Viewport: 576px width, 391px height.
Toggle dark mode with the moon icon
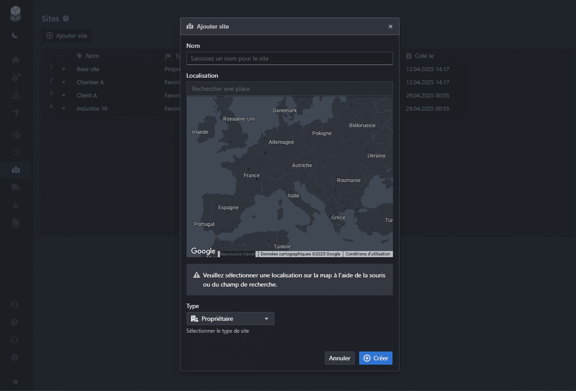15,35
